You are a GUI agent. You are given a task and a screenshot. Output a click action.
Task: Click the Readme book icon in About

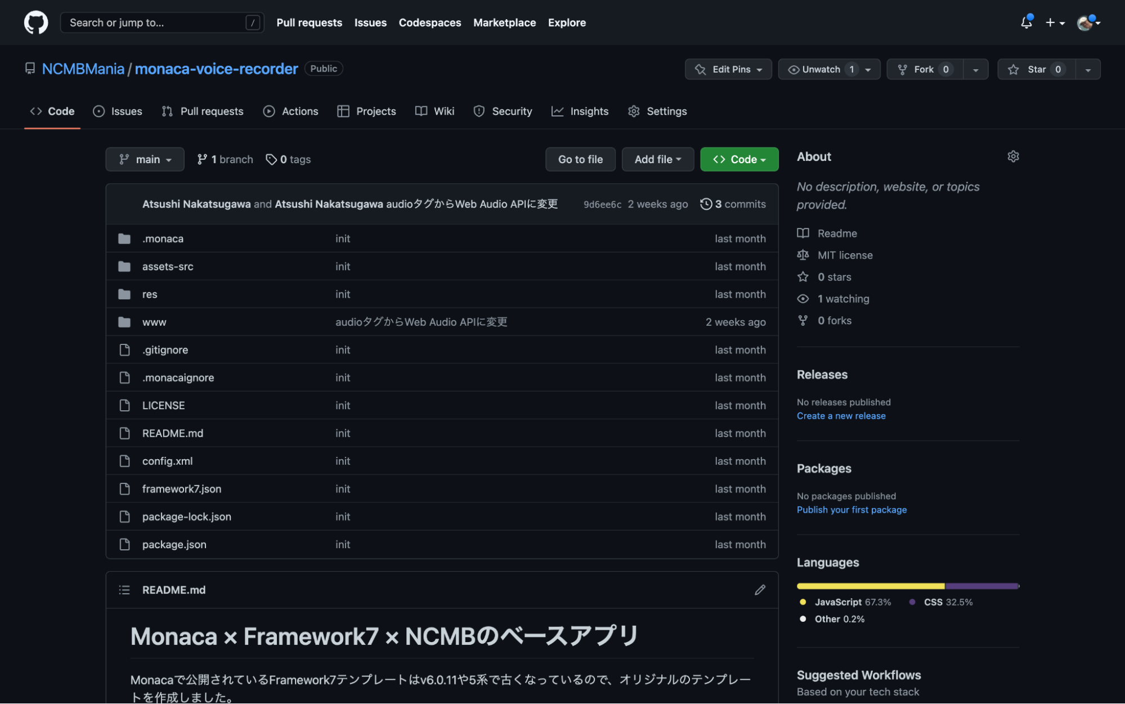(803, 233)
